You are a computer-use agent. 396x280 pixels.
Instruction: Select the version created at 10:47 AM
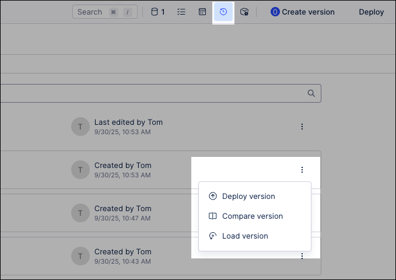pos(122,213)
